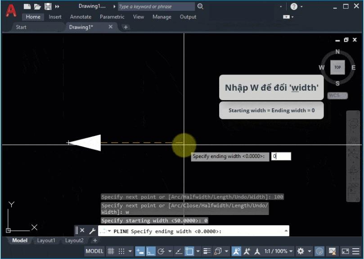This screenshot has height=259, width=364.
Task: Save the drawing with the floppy disk icon
Action: (48, 6)
